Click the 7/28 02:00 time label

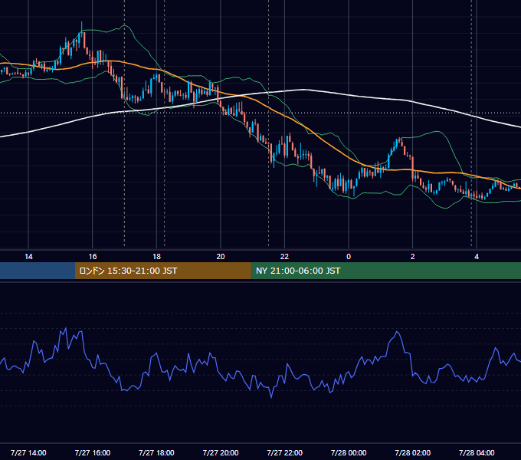coord(413,452)
